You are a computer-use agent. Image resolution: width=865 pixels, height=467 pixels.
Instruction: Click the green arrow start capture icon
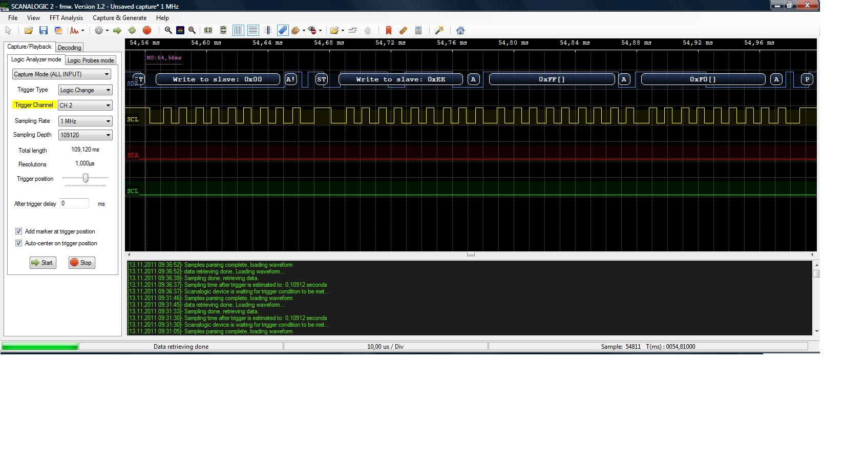click(117, 31)
